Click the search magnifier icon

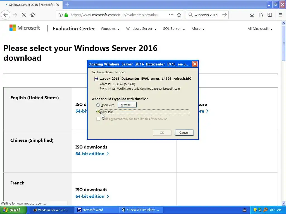click(x=190, y=15)
